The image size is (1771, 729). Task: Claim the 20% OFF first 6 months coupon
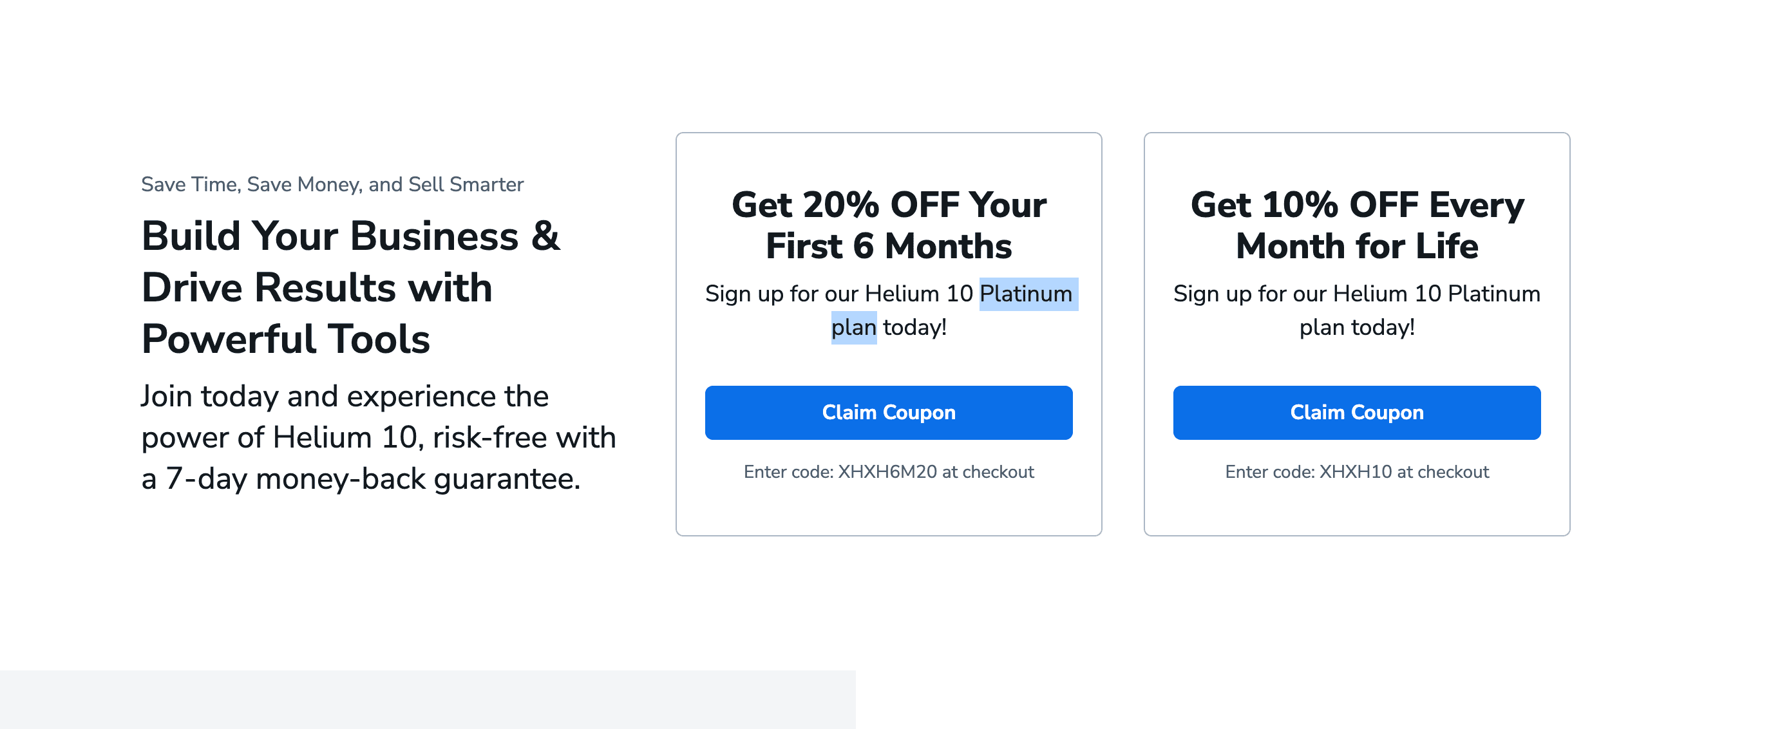(x=888, y=413)
